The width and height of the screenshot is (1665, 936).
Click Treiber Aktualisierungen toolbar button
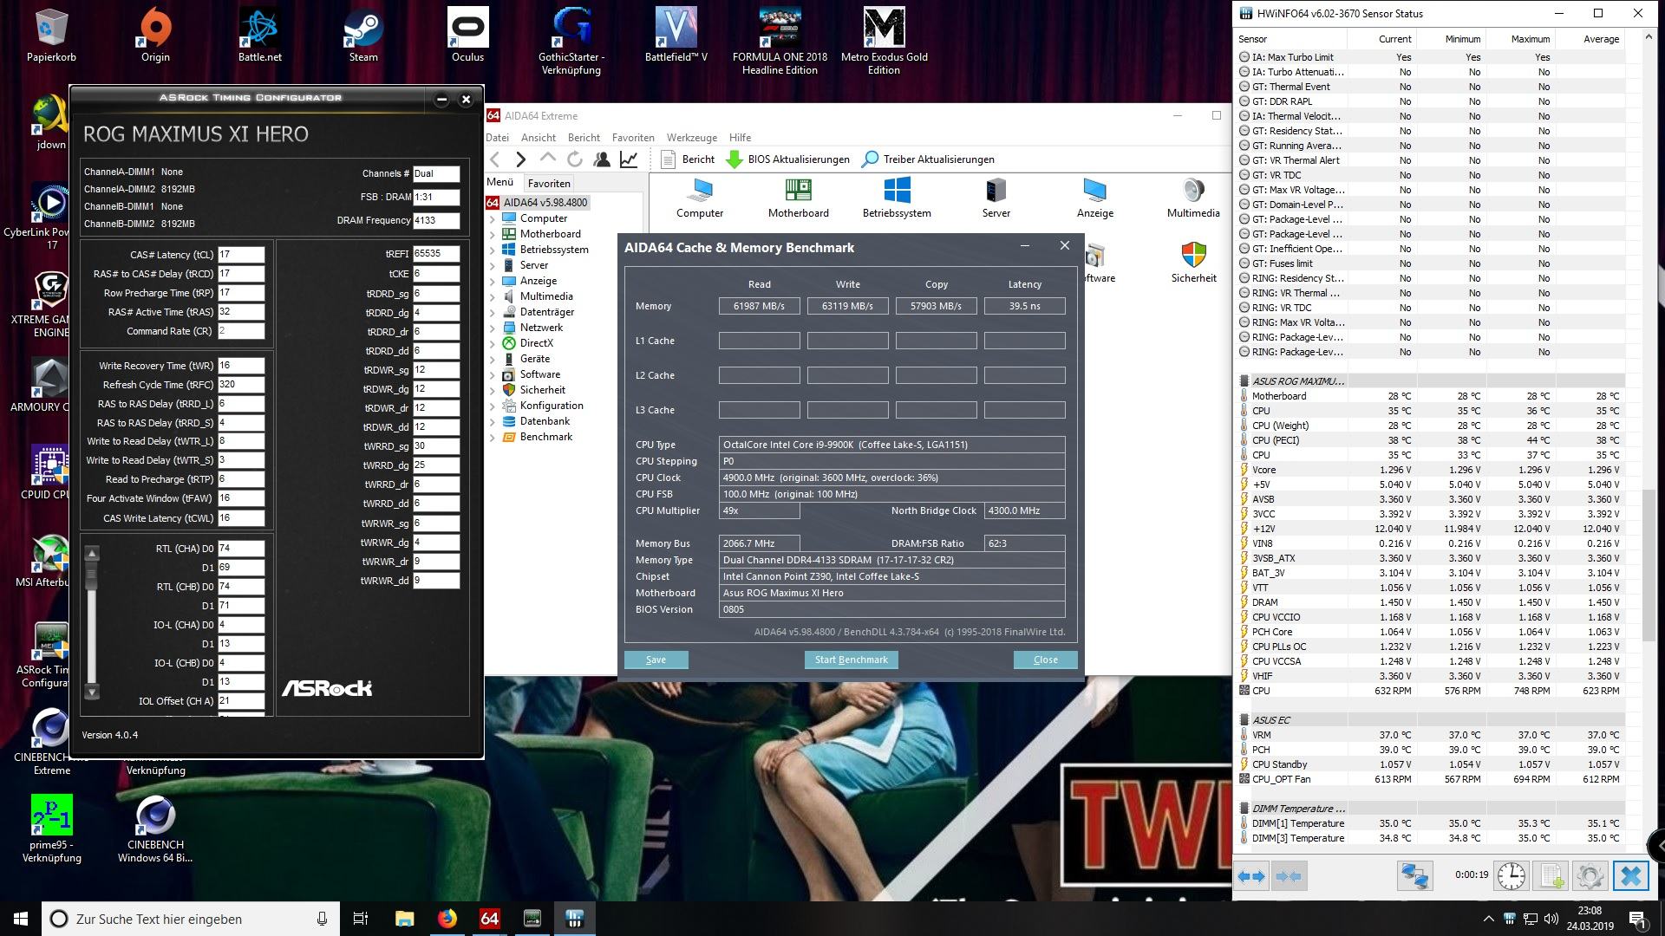click(x=928, y=159)
